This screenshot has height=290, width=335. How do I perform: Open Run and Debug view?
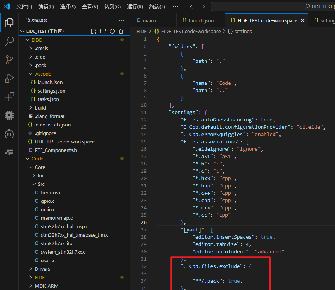9,78
